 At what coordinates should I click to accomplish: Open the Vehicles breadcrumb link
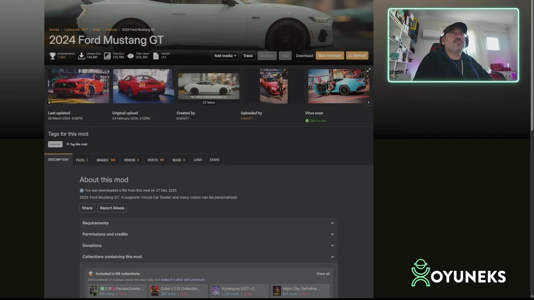point(111,30)
